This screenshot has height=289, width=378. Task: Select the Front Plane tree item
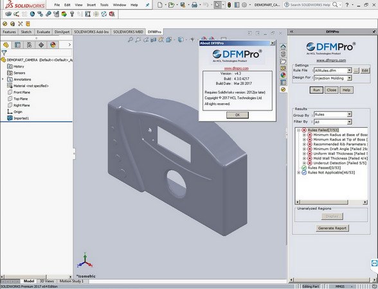pyautogui.click(x=22, y=92)
